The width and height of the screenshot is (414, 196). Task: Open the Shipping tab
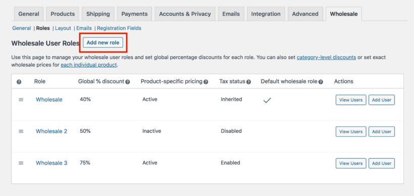coord(98,14)
